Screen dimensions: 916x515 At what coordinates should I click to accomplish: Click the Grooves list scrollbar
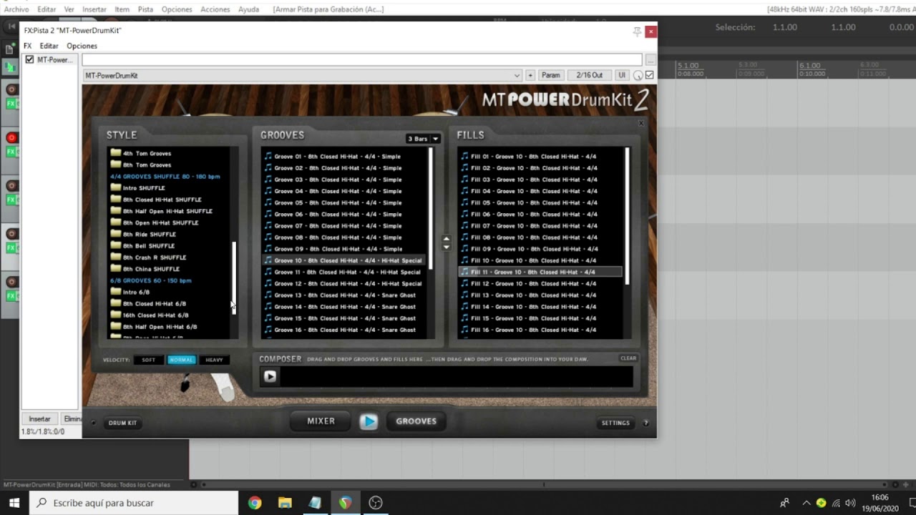[430, 208]
